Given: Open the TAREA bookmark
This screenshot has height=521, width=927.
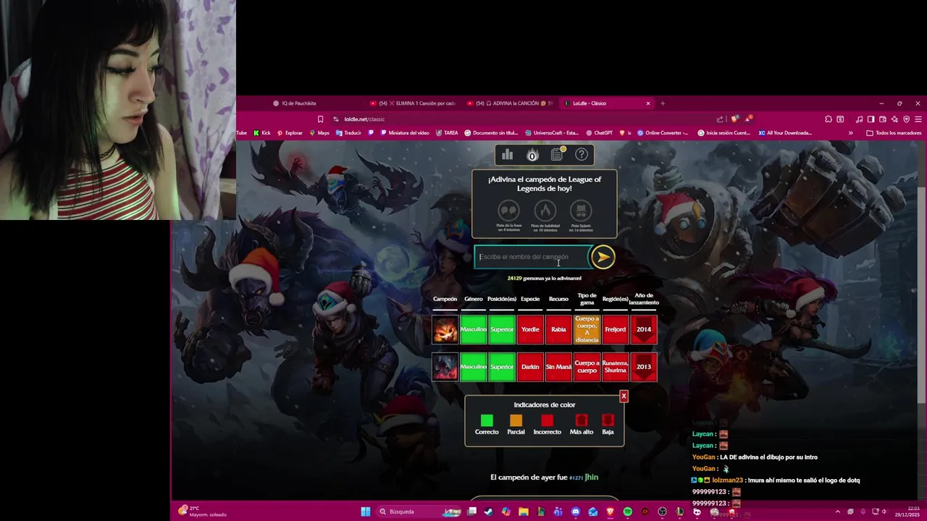Looking at the screenshot, I should pos(447,133).
